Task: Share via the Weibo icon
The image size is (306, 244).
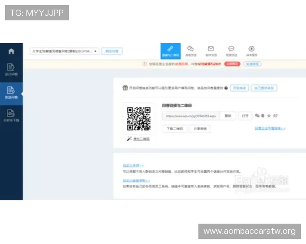Action: 275,116
